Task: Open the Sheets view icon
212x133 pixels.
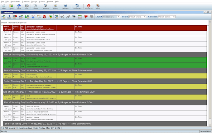Action: [x=35, y=7]
